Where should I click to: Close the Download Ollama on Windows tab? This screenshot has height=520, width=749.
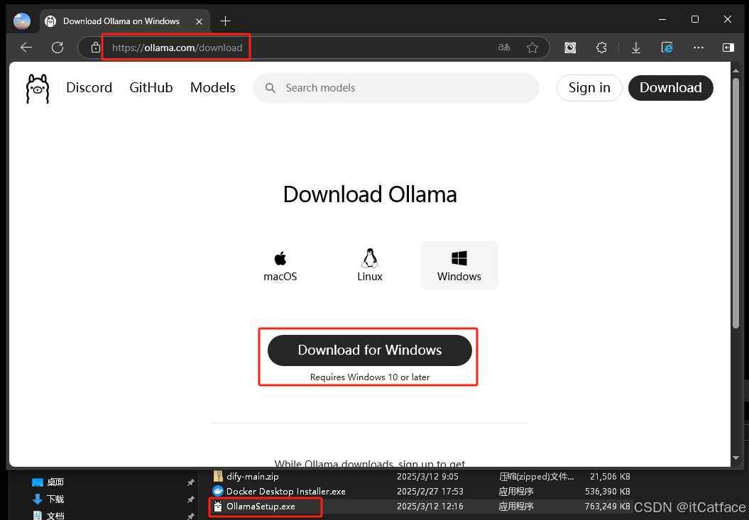[x=199, y=21]
